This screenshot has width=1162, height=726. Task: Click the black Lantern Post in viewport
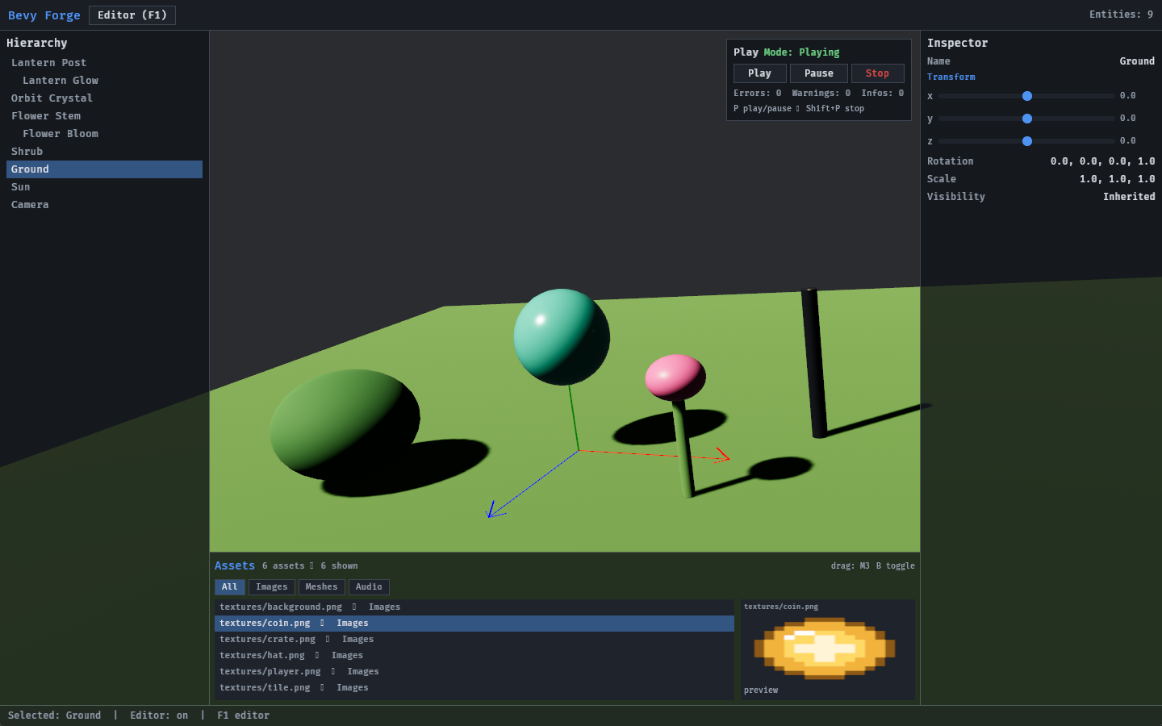[814, 363]
